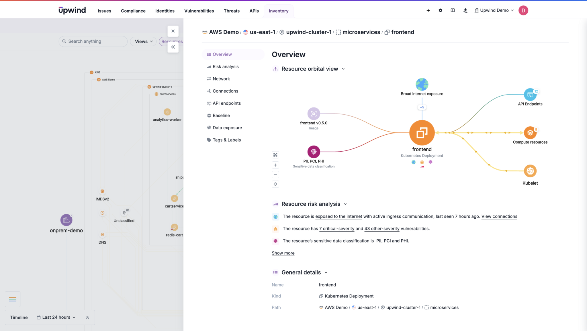Open the Views dropdown

[x=143, y=41]
